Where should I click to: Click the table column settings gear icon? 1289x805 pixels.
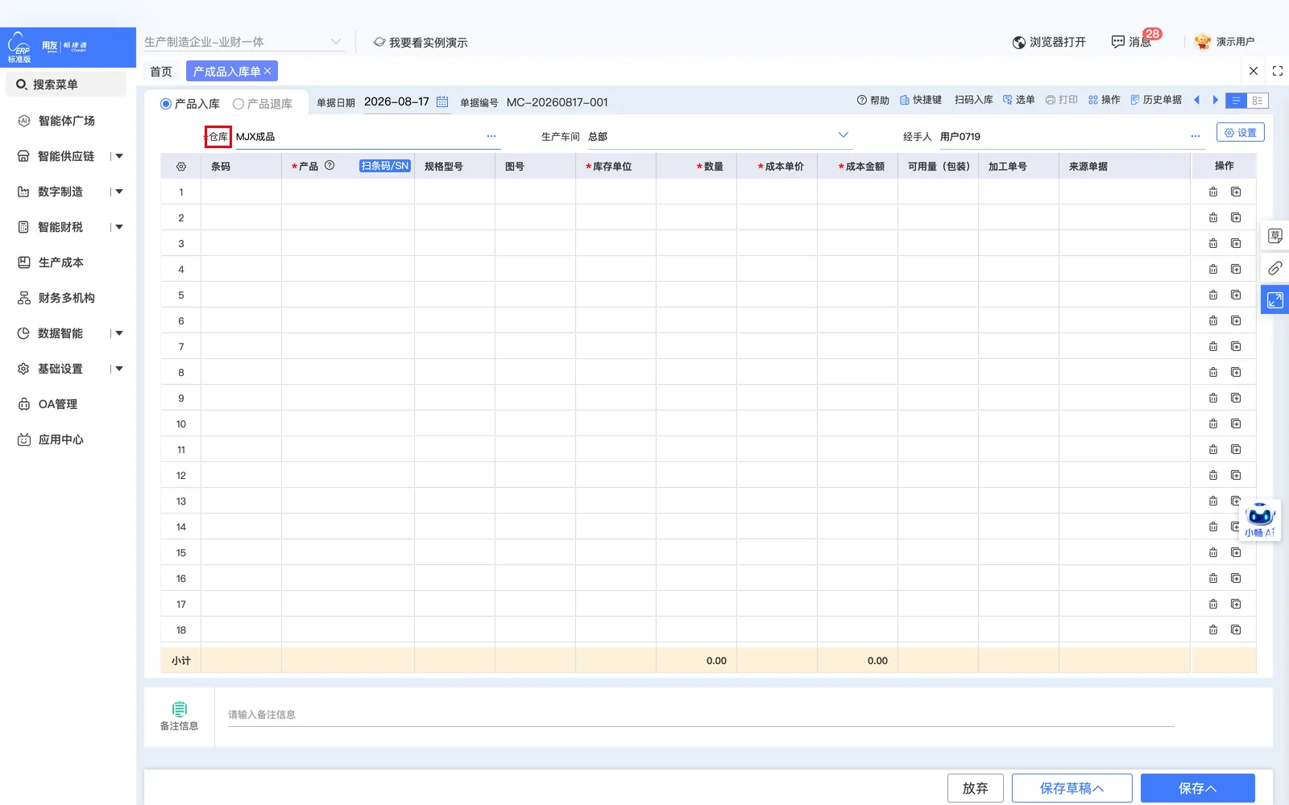[181, 167]
